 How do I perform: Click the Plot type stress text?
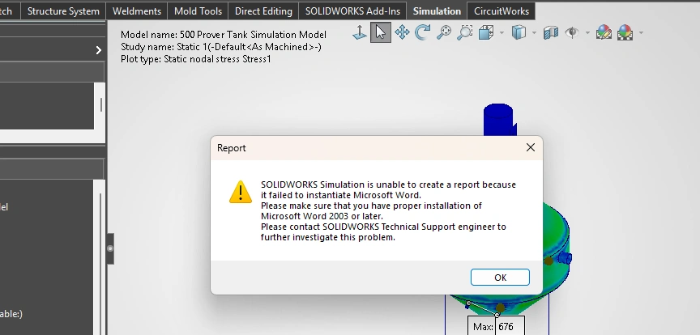tap(195, 59)
